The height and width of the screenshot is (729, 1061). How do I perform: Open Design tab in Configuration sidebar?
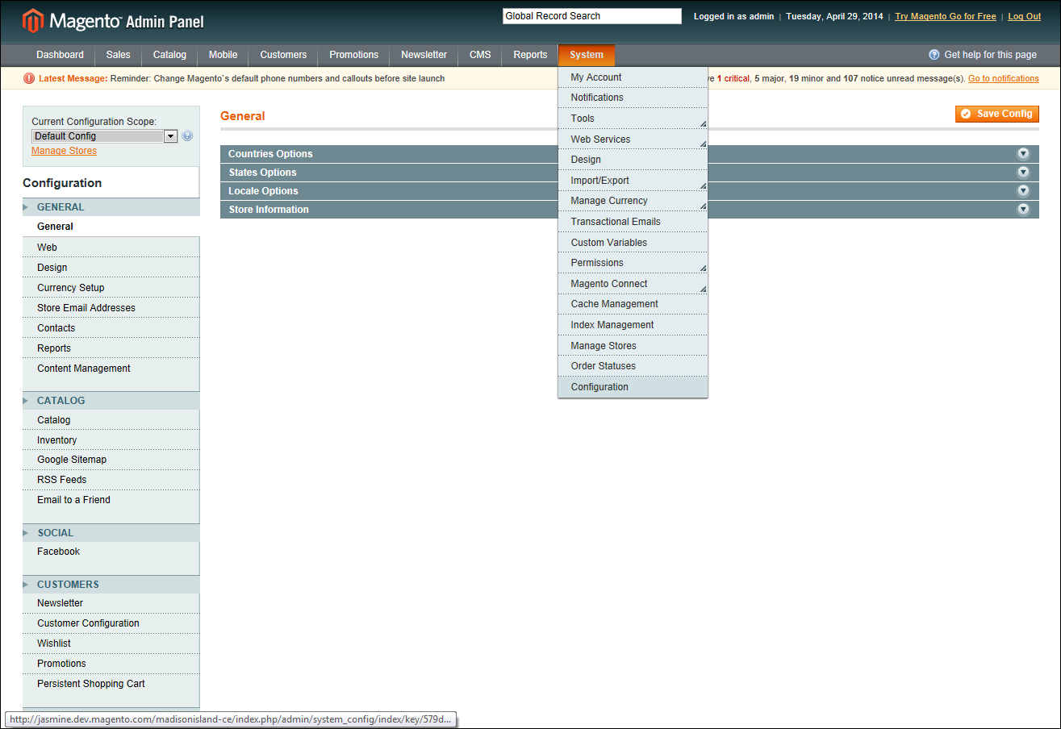pos(111,268)
